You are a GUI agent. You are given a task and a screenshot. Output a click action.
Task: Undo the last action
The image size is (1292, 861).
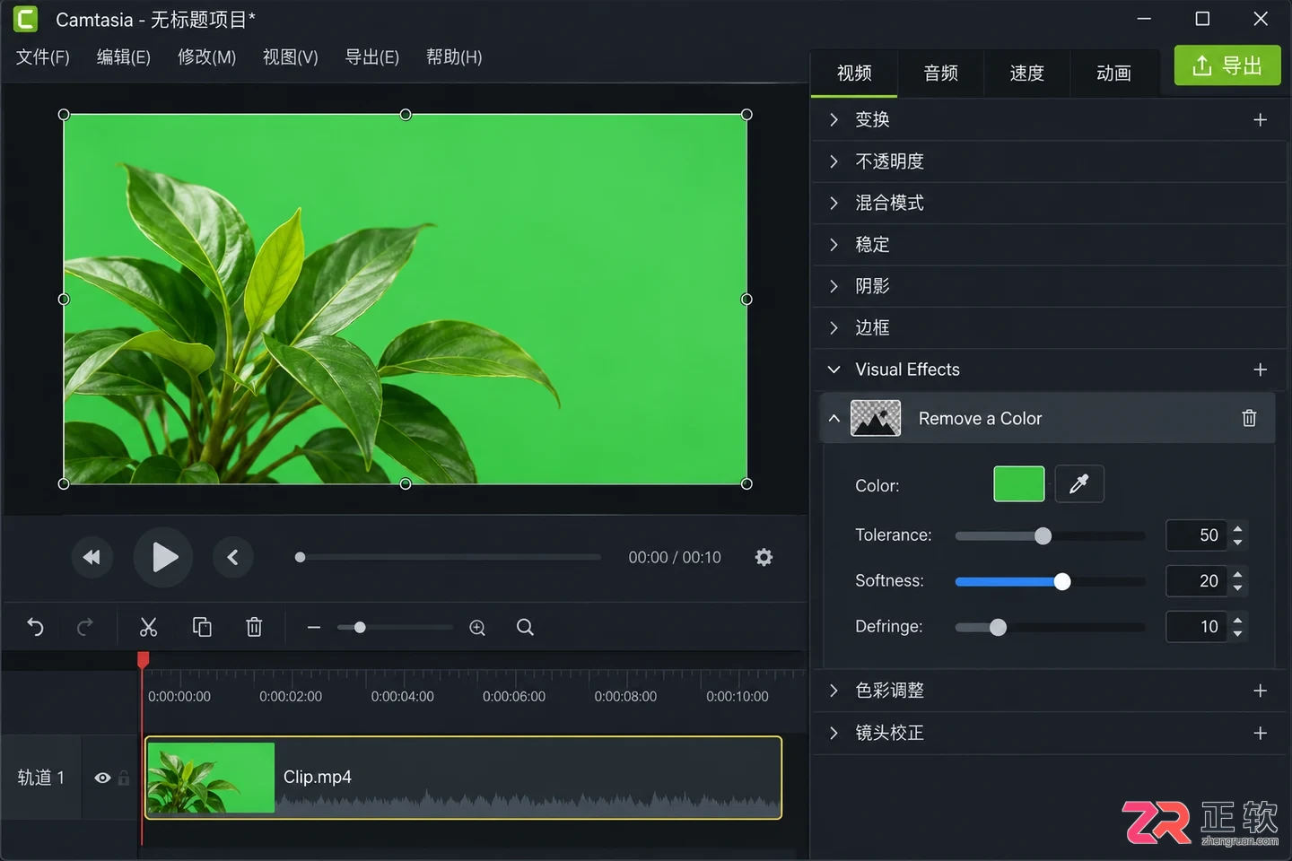coord(35,627)
